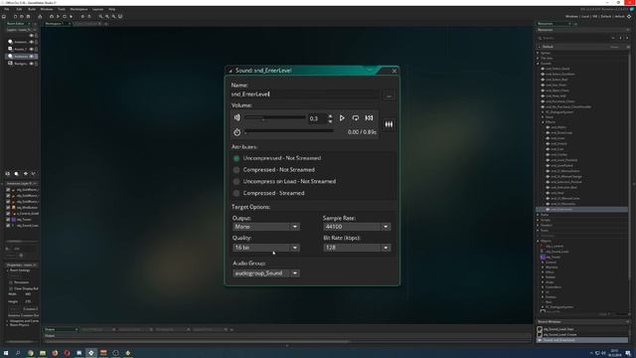636x358 pixels.
Task: Toggle the Clear Display Buffer checkbox
Action: pyautogui.click(x=11, y=289)
